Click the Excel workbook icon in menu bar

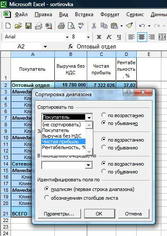pos(7,14)
